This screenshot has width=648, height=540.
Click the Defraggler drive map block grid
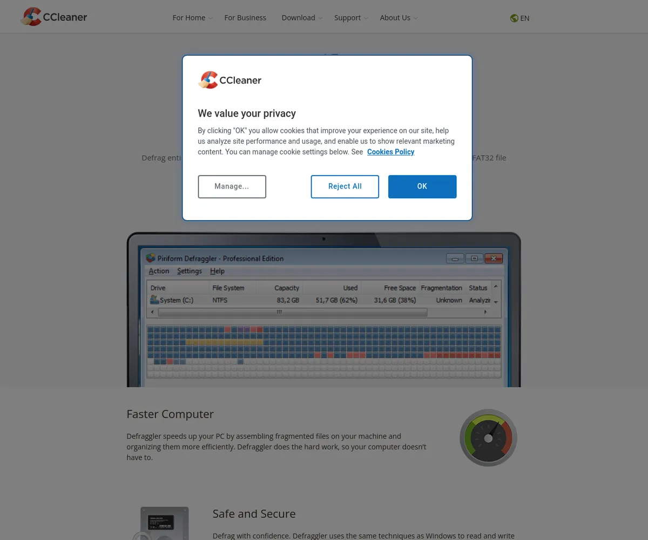[324, 351]
